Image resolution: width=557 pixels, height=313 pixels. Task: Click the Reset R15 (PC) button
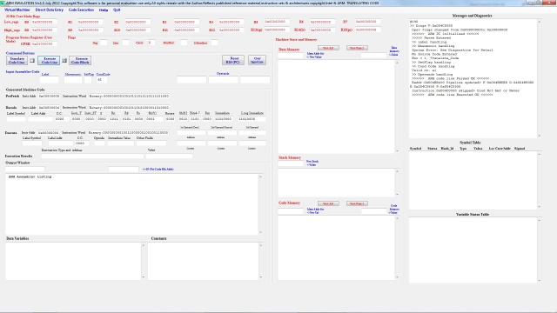[x=233, y=60]
